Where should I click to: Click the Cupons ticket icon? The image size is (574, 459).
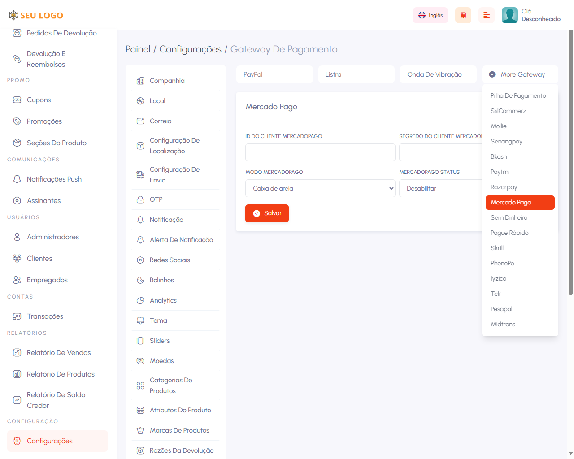[x=17, y=100]
